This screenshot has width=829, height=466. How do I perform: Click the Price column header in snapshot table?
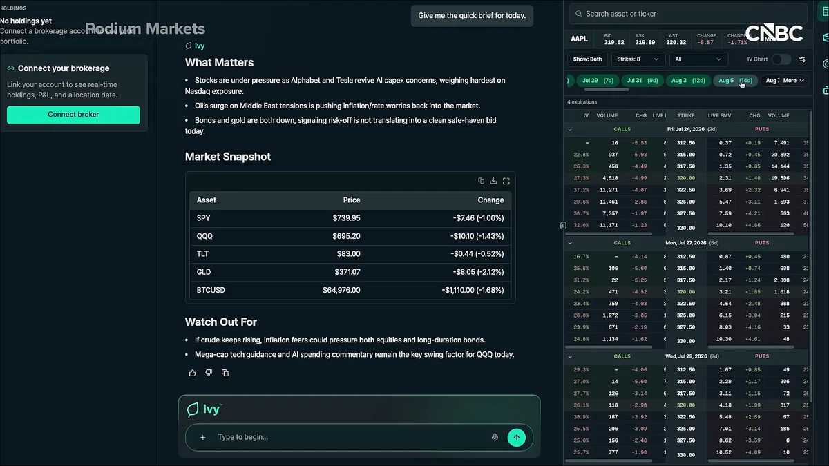point(352,200)
